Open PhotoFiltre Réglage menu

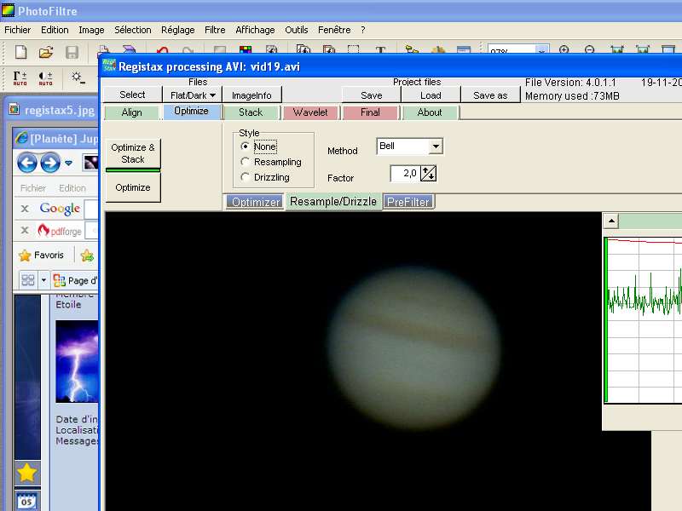[178, 30]
